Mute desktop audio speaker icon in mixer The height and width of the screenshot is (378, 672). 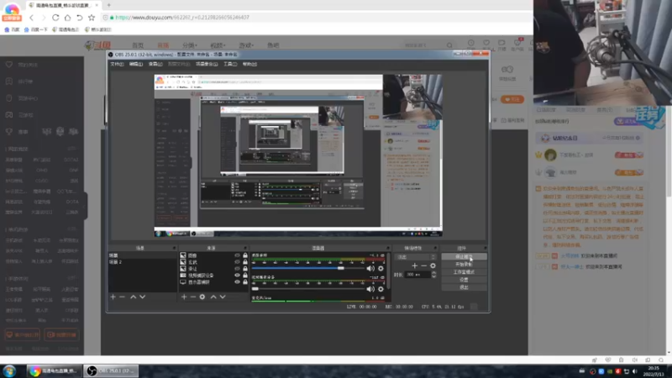click(370, 268)
